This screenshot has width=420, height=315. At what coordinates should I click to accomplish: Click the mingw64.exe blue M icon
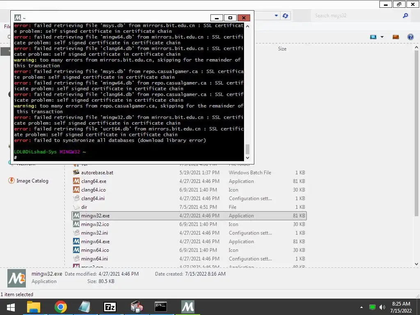click(76, 241)
